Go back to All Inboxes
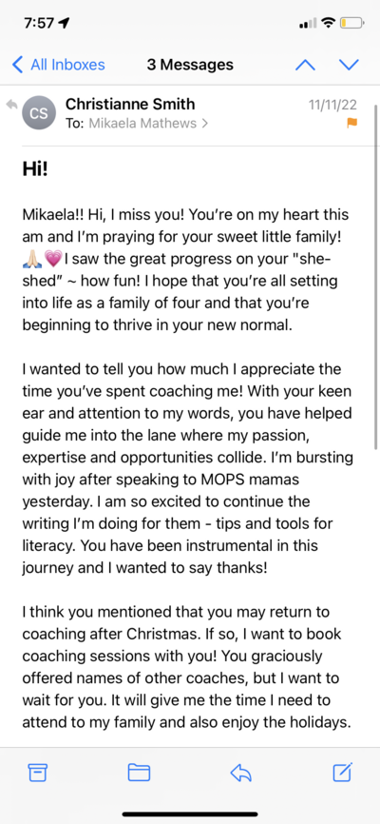Image resolution: width=380 pixels, height=824 pixels. [x=58, y=65]
